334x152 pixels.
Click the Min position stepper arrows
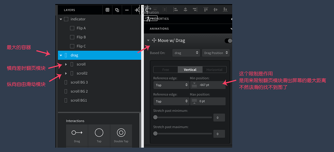[194, 85]
